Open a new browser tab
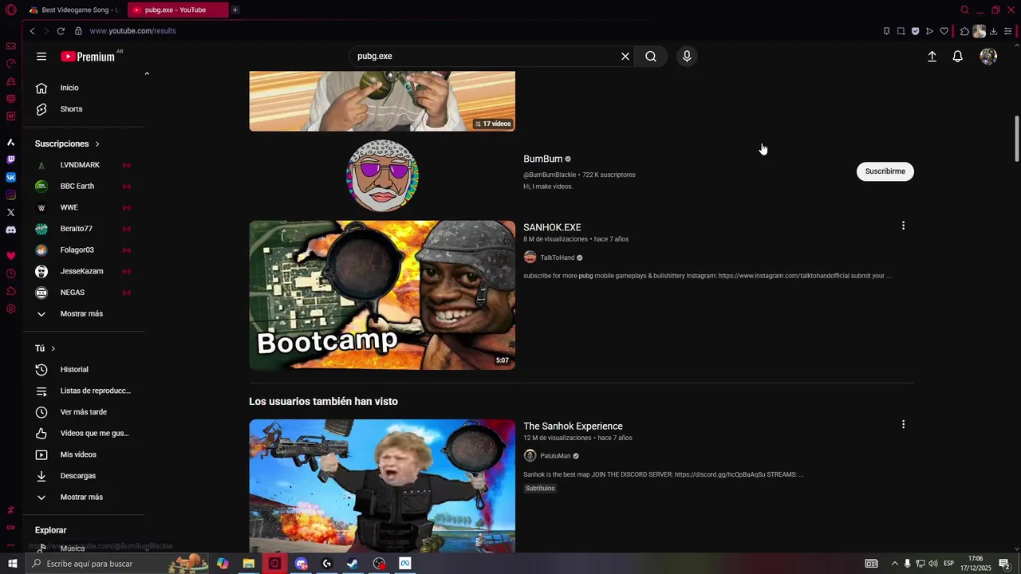The image size is (1021, 574). [235, 10]
